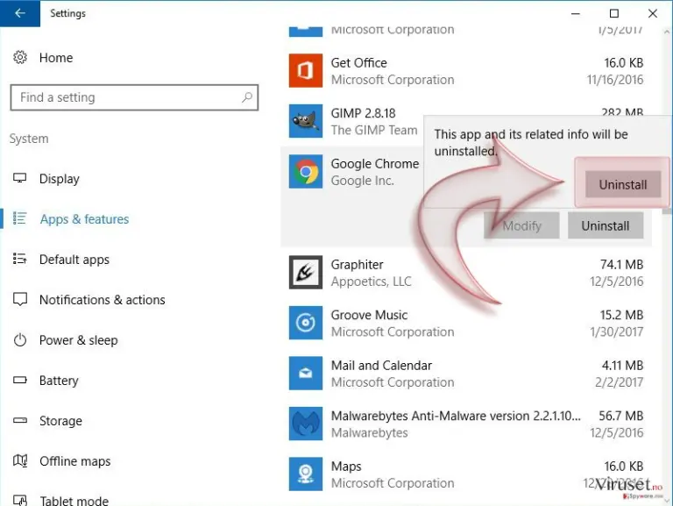Select the Graphiter app icon
Viewport: 673px width, 506px height.
point(306,273)
